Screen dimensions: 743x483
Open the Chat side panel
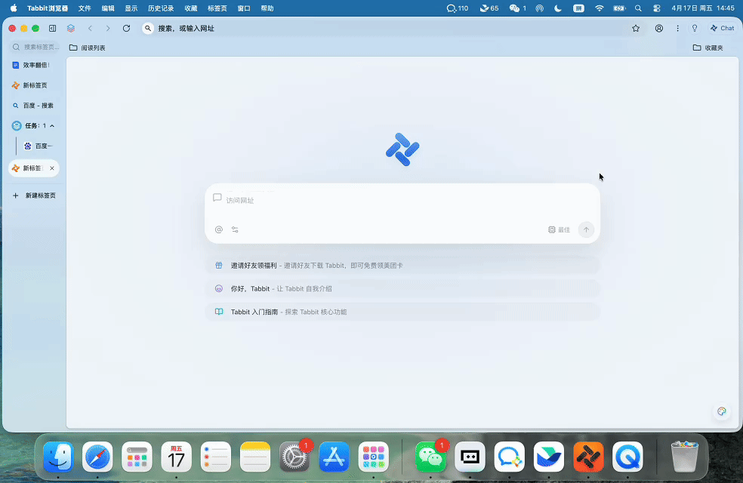coord(722,29)
